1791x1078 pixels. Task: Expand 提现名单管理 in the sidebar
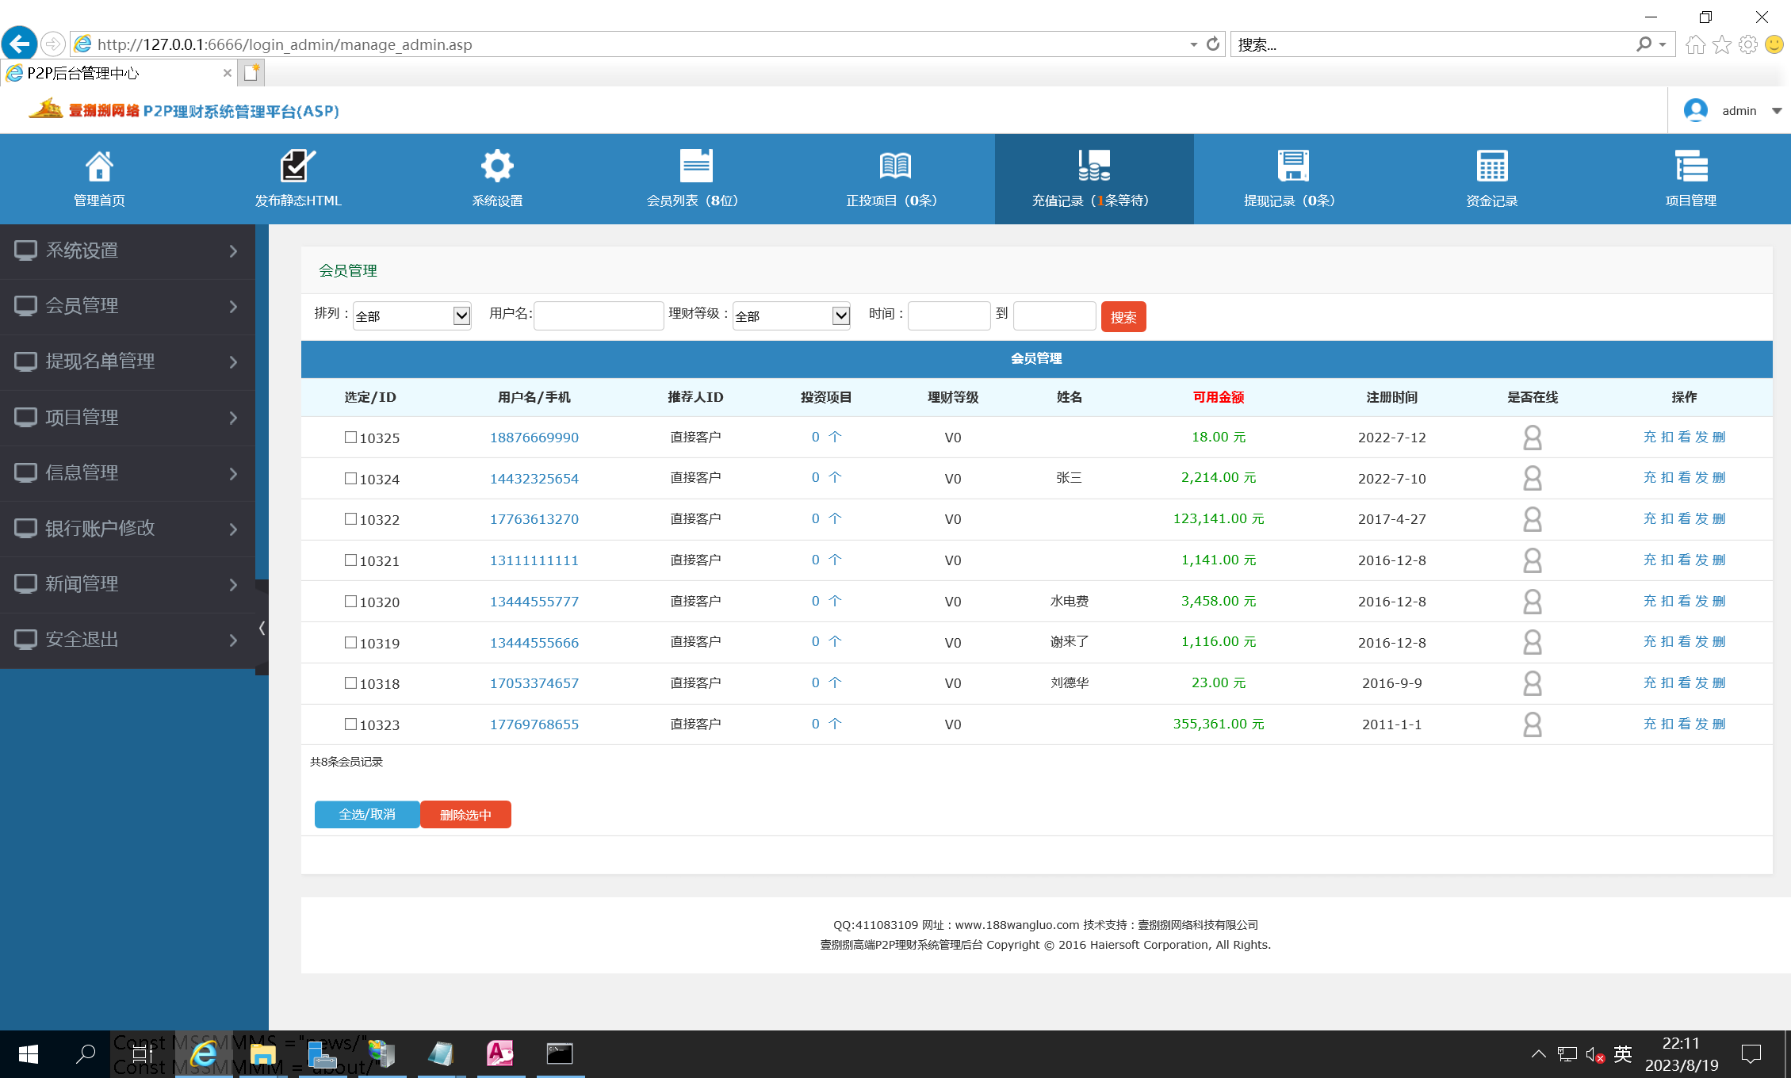coord(128,362)
